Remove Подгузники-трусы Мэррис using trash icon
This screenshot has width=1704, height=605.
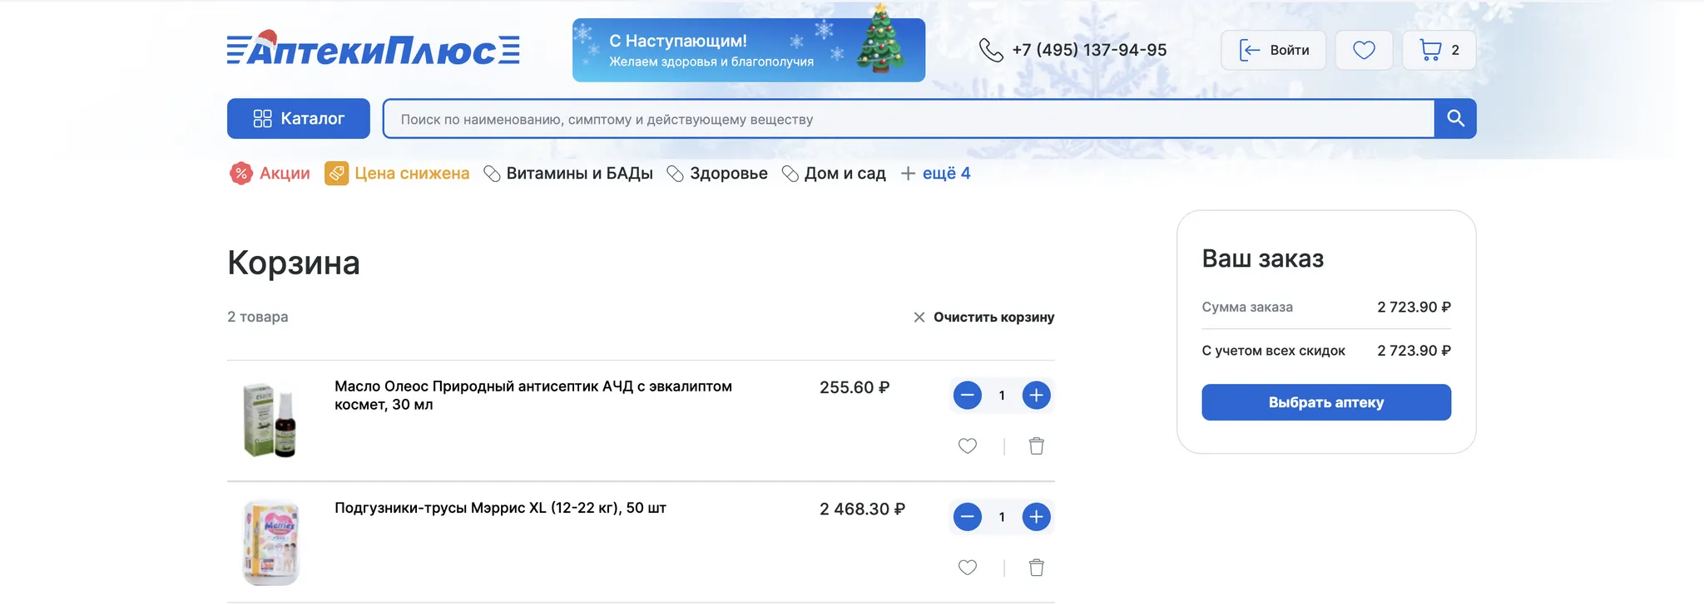coord(1036,568)
